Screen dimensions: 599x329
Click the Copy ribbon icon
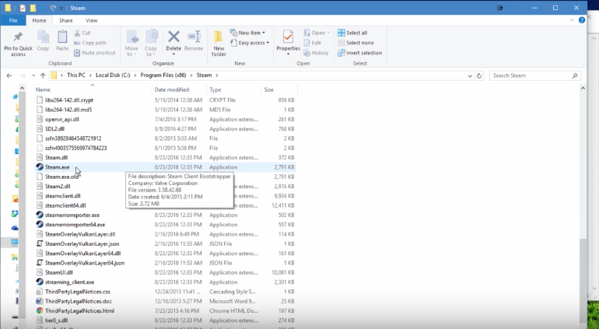[43, 37]
